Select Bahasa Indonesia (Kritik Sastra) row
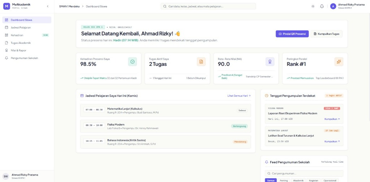The width and height of the screenshot is (370, 182). tap(165, 142)
